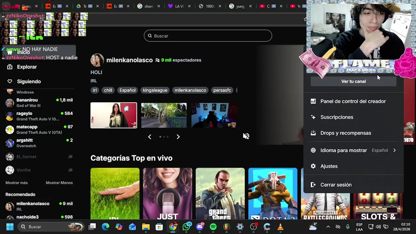The height and width of the screenshot is (234, 416).
Task: Click in the Buscar search field at top
Action: pyautogui.click(x=208, y=36)
